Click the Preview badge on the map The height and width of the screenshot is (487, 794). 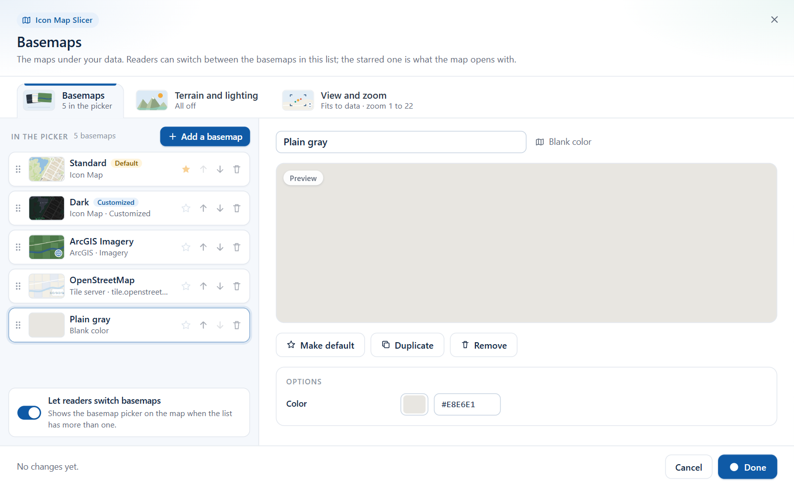click(x=303, y=178)
